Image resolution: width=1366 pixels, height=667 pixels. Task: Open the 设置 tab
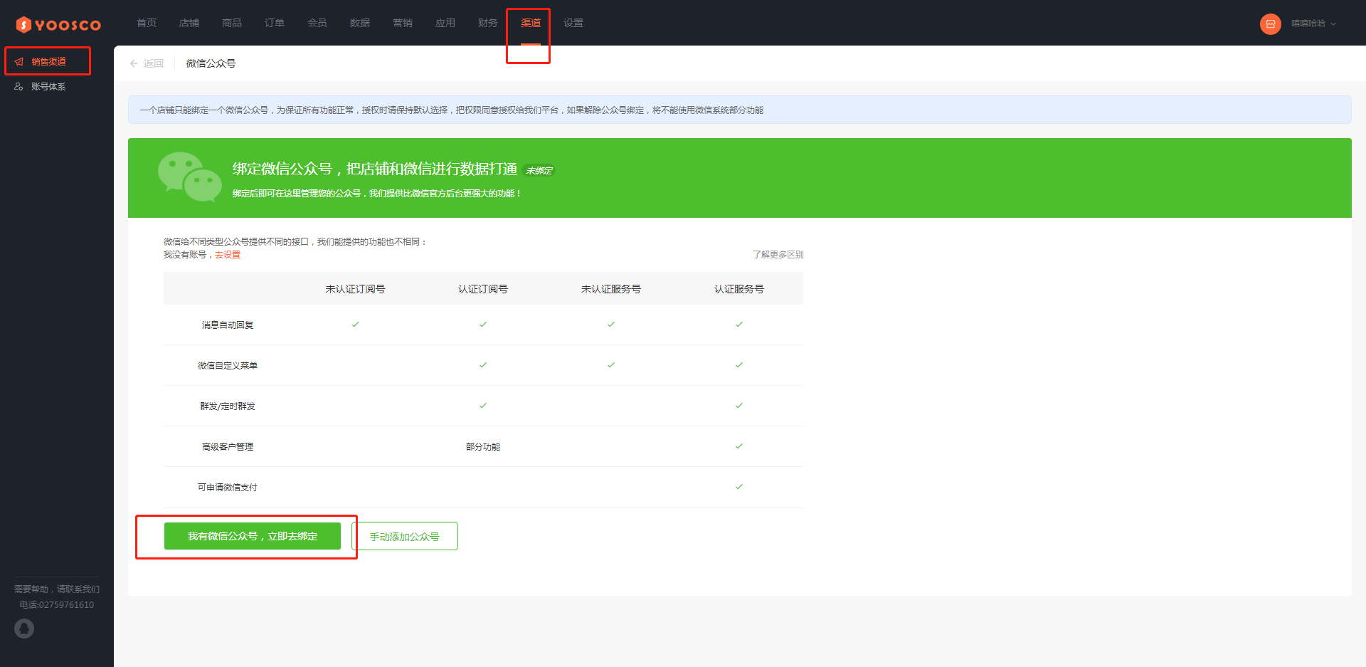pyautogui.click(x=573, y=23)
